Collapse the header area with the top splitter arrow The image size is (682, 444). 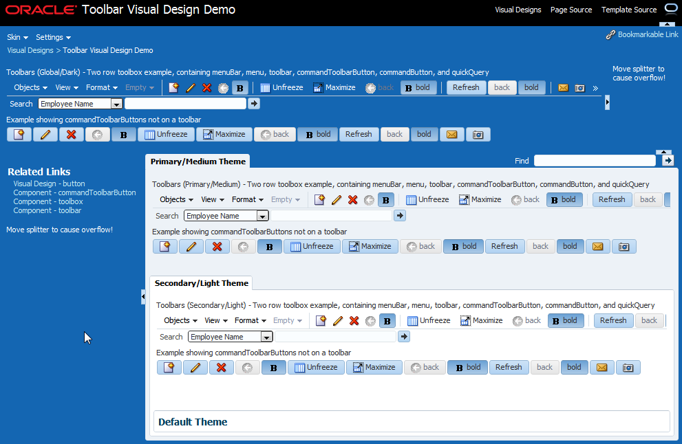point(668,24)
